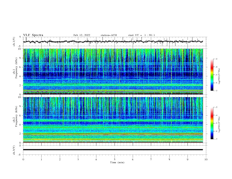Viewport: 232px width, 179px height.
Task: Click the "station=ATH" label
Action: [109, 35]
